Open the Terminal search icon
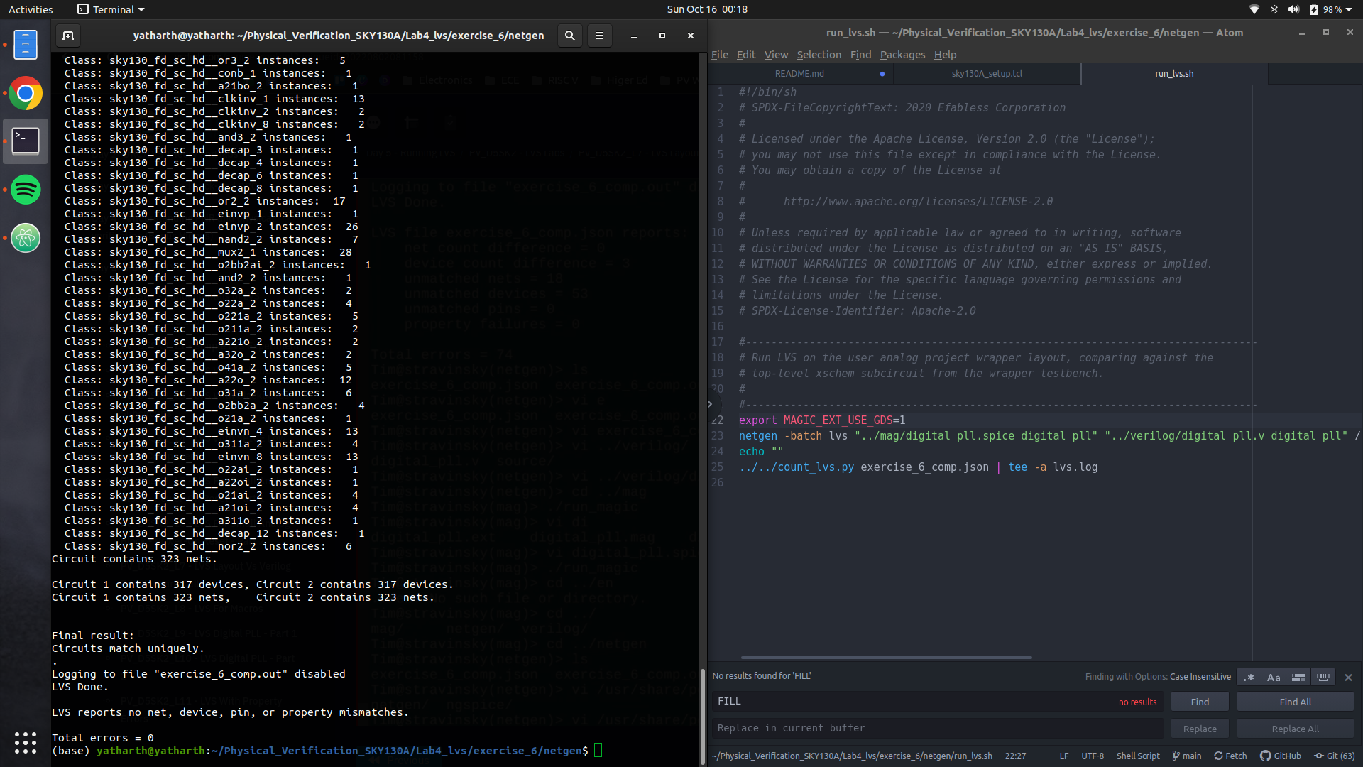The width and height of the screenshot is (1363, 767). (569, 36)
